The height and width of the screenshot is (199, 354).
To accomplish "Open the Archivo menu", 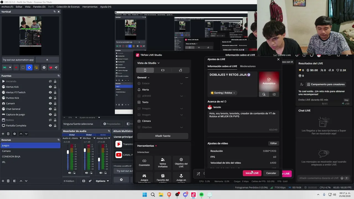I will pos(7,7).
